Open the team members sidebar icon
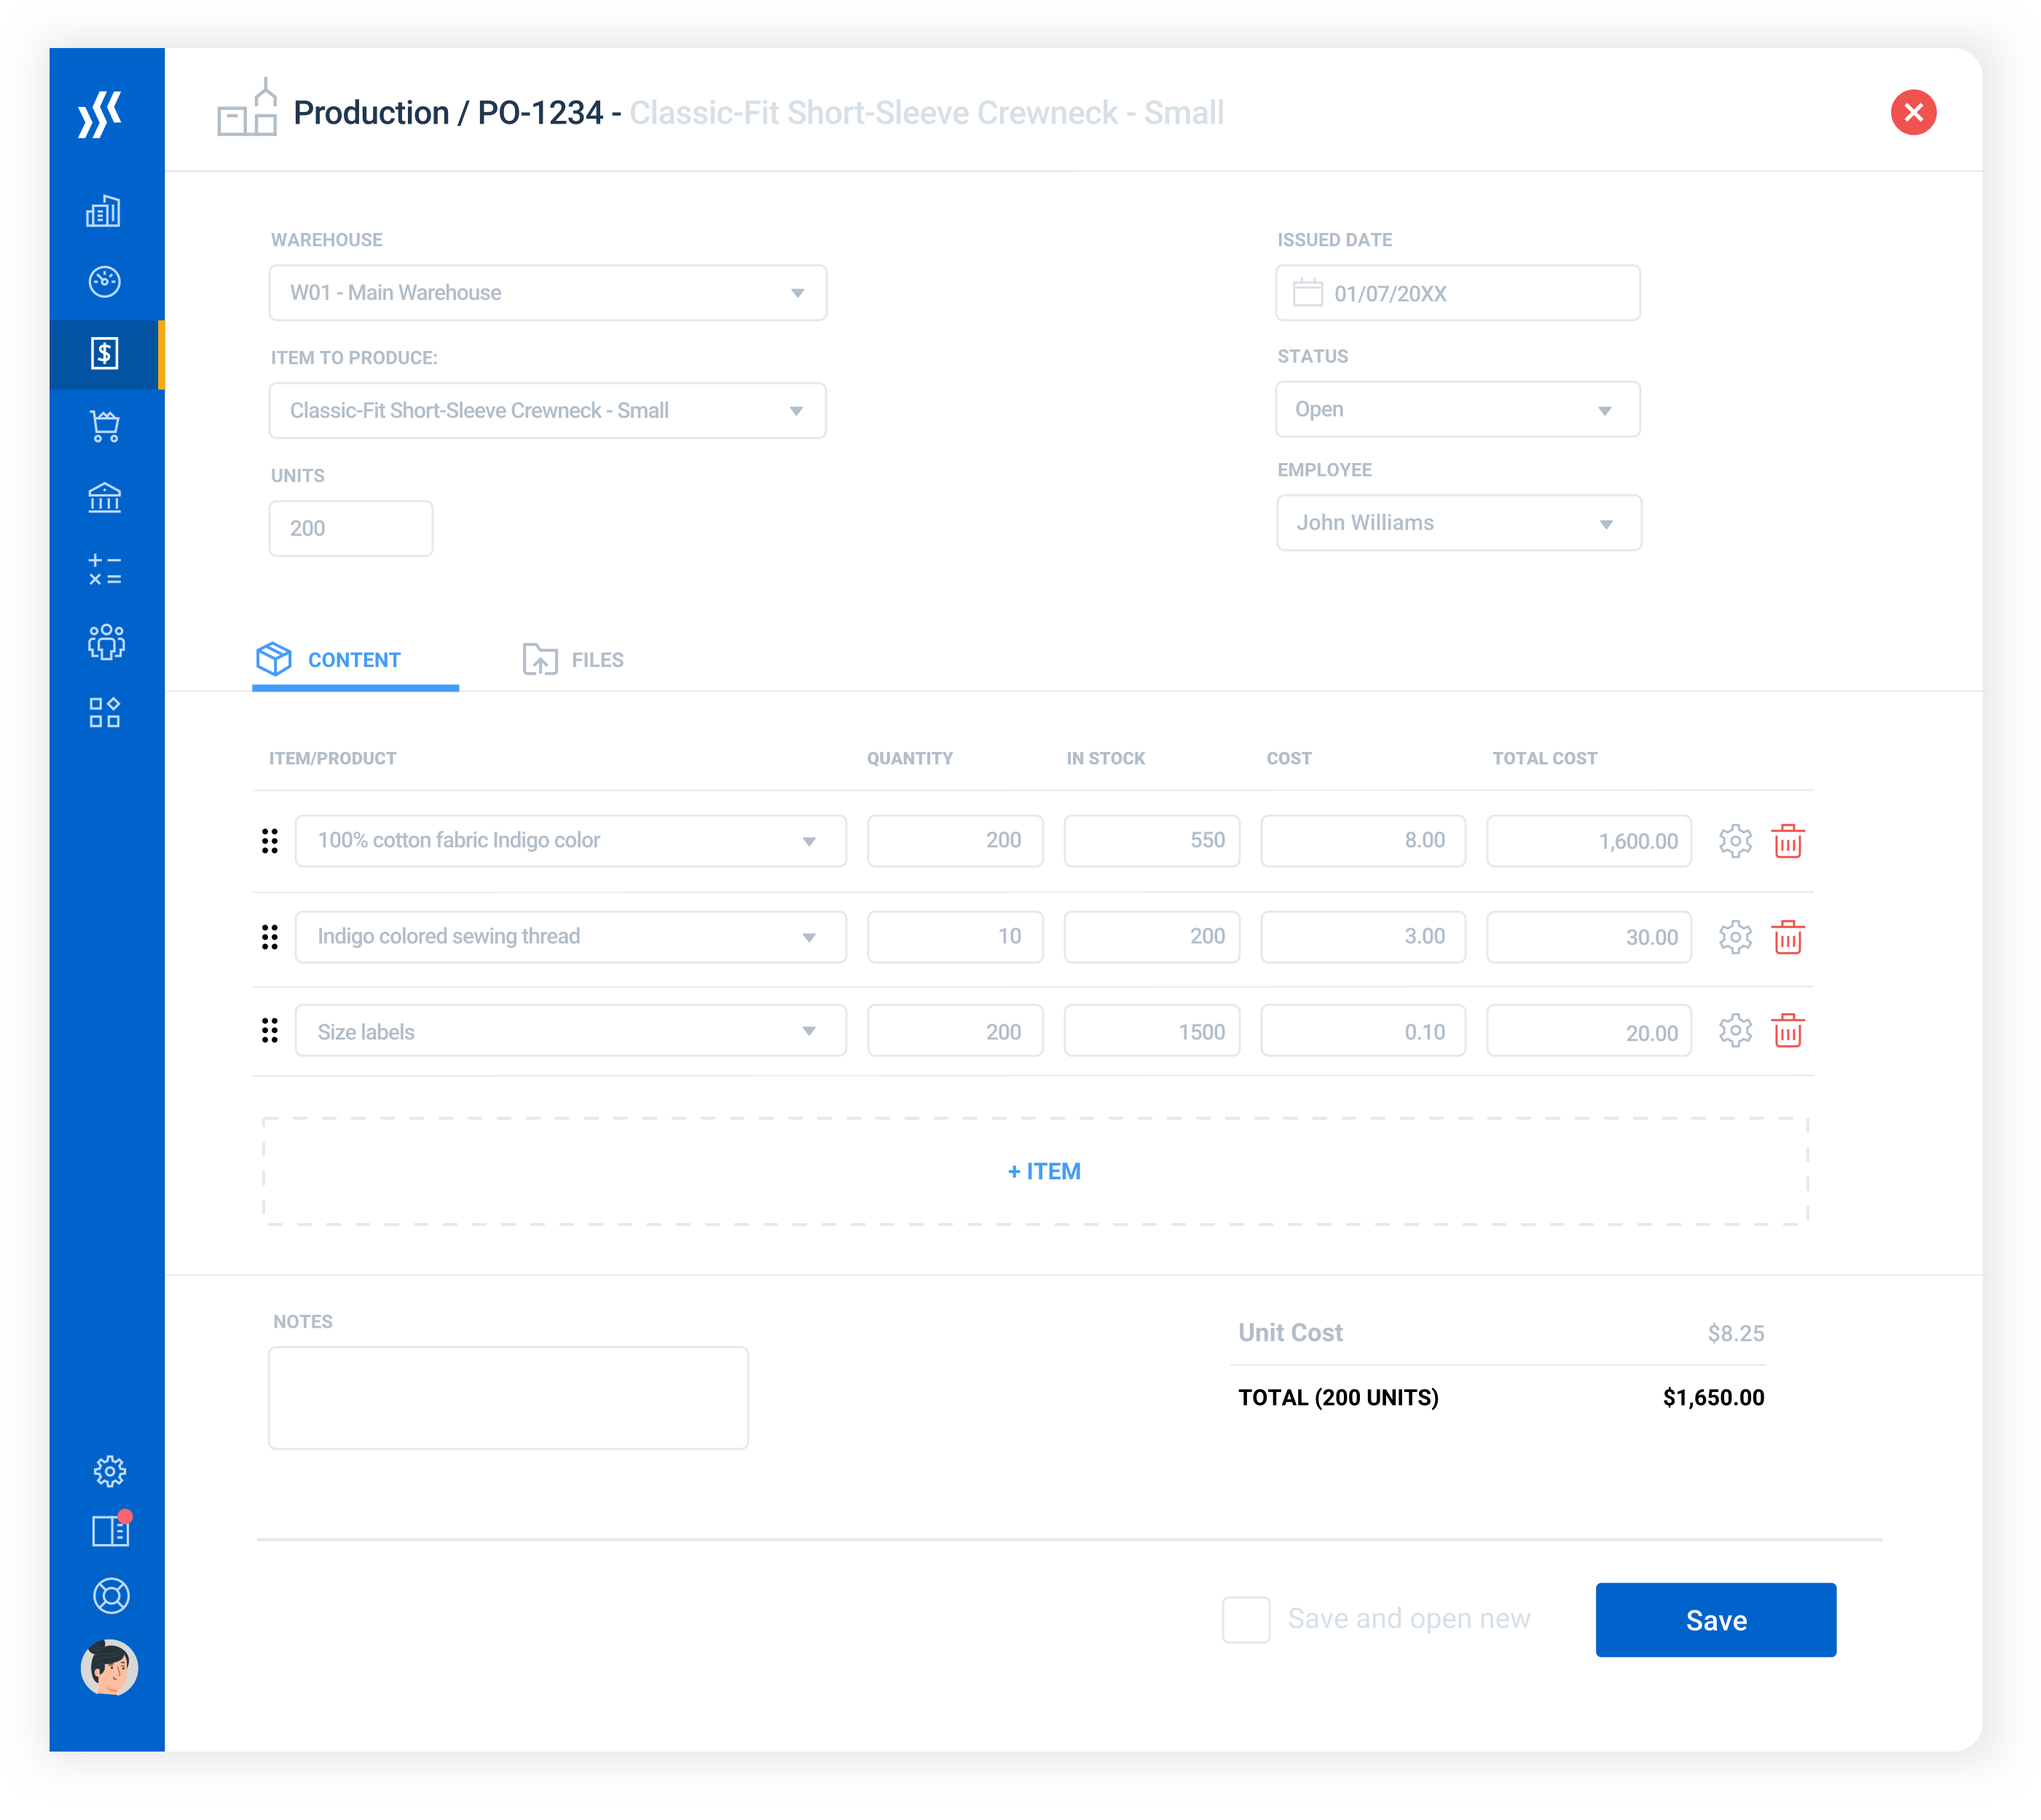The height and width of the screenshot is (1820, 2041). coord(105,641)
